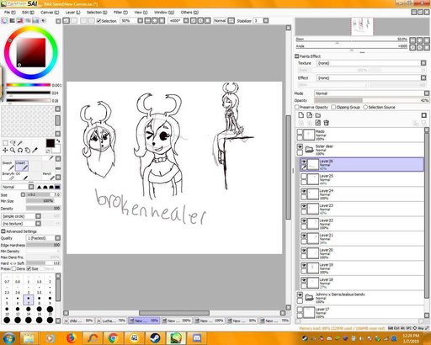Open the Texture dropdown in Paints Effect
The width and height of the screenshot is (431, 345).
(371, 63)
